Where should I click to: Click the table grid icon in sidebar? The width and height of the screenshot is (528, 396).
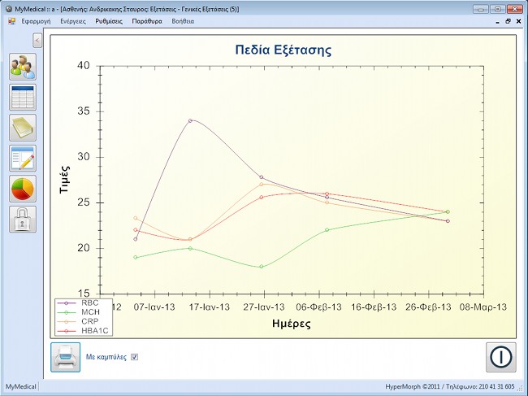[23, 97]
